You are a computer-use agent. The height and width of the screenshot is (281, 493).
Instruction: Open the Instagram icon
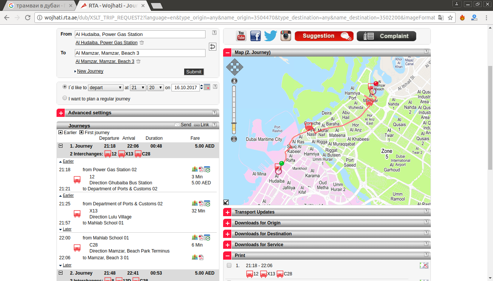pyautogui.click(x=285, y=36)
